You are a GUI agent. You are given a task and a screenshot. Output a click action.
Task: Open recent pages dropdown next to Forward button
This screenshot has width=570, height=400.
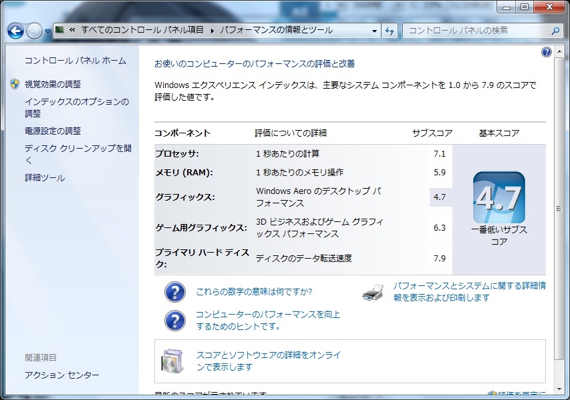[x=47, y=31]
